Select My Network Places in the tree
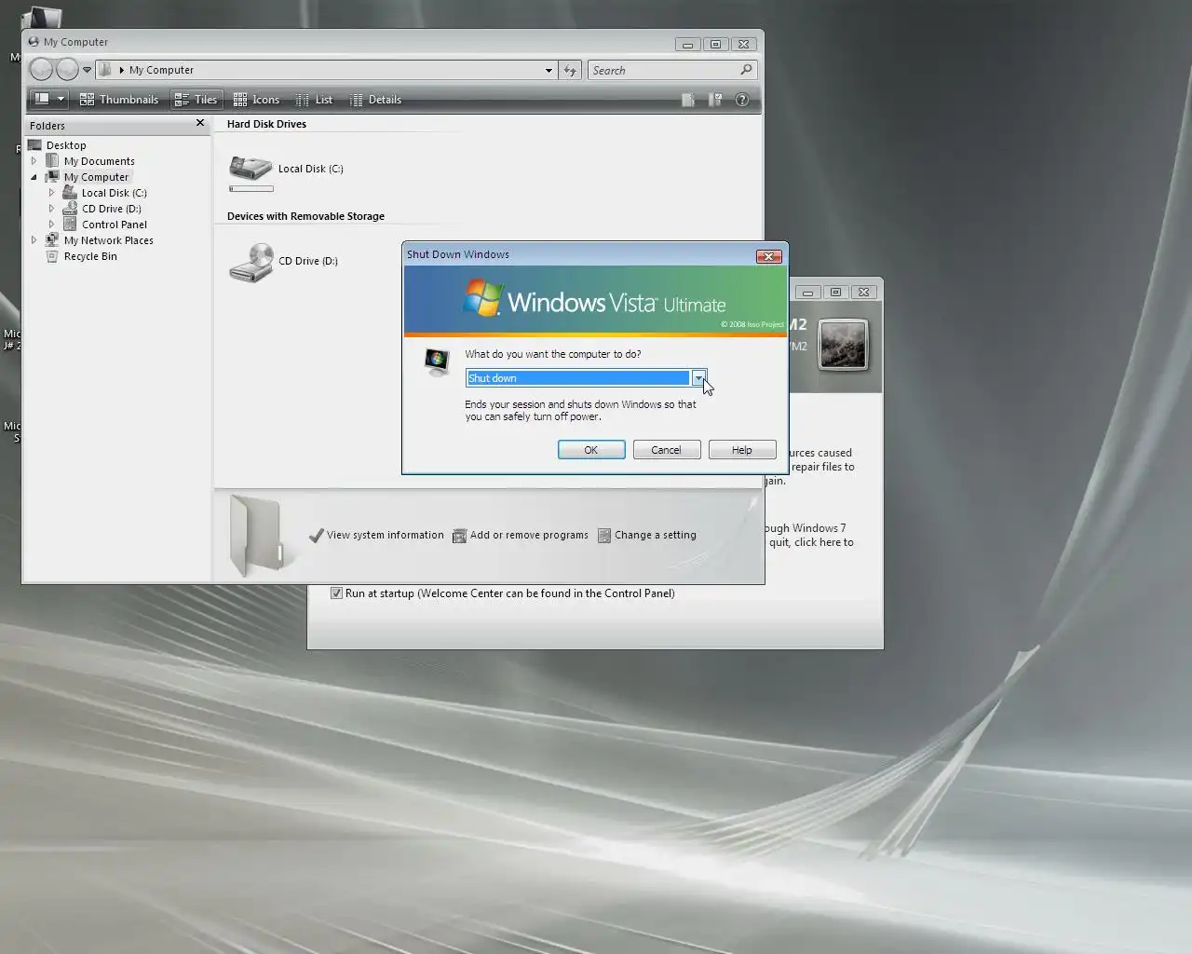Image resolution: width=1192 pixels, height=954 pixels. pyautogui.click(x=108, y=240)
